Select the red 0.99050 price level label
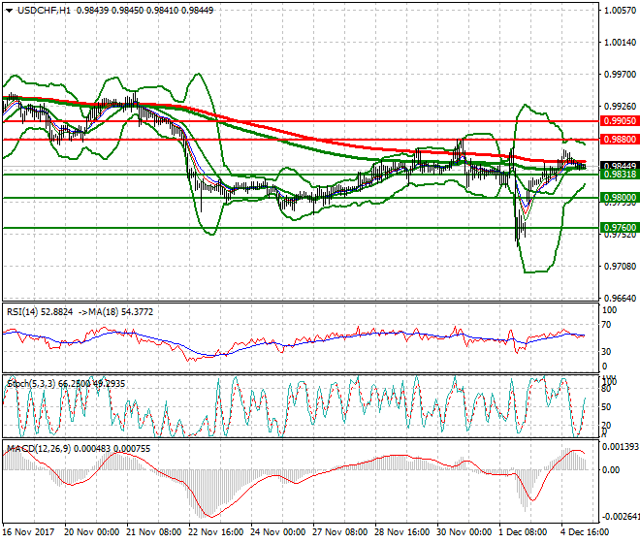640x543 pixels. pos(619,121)
